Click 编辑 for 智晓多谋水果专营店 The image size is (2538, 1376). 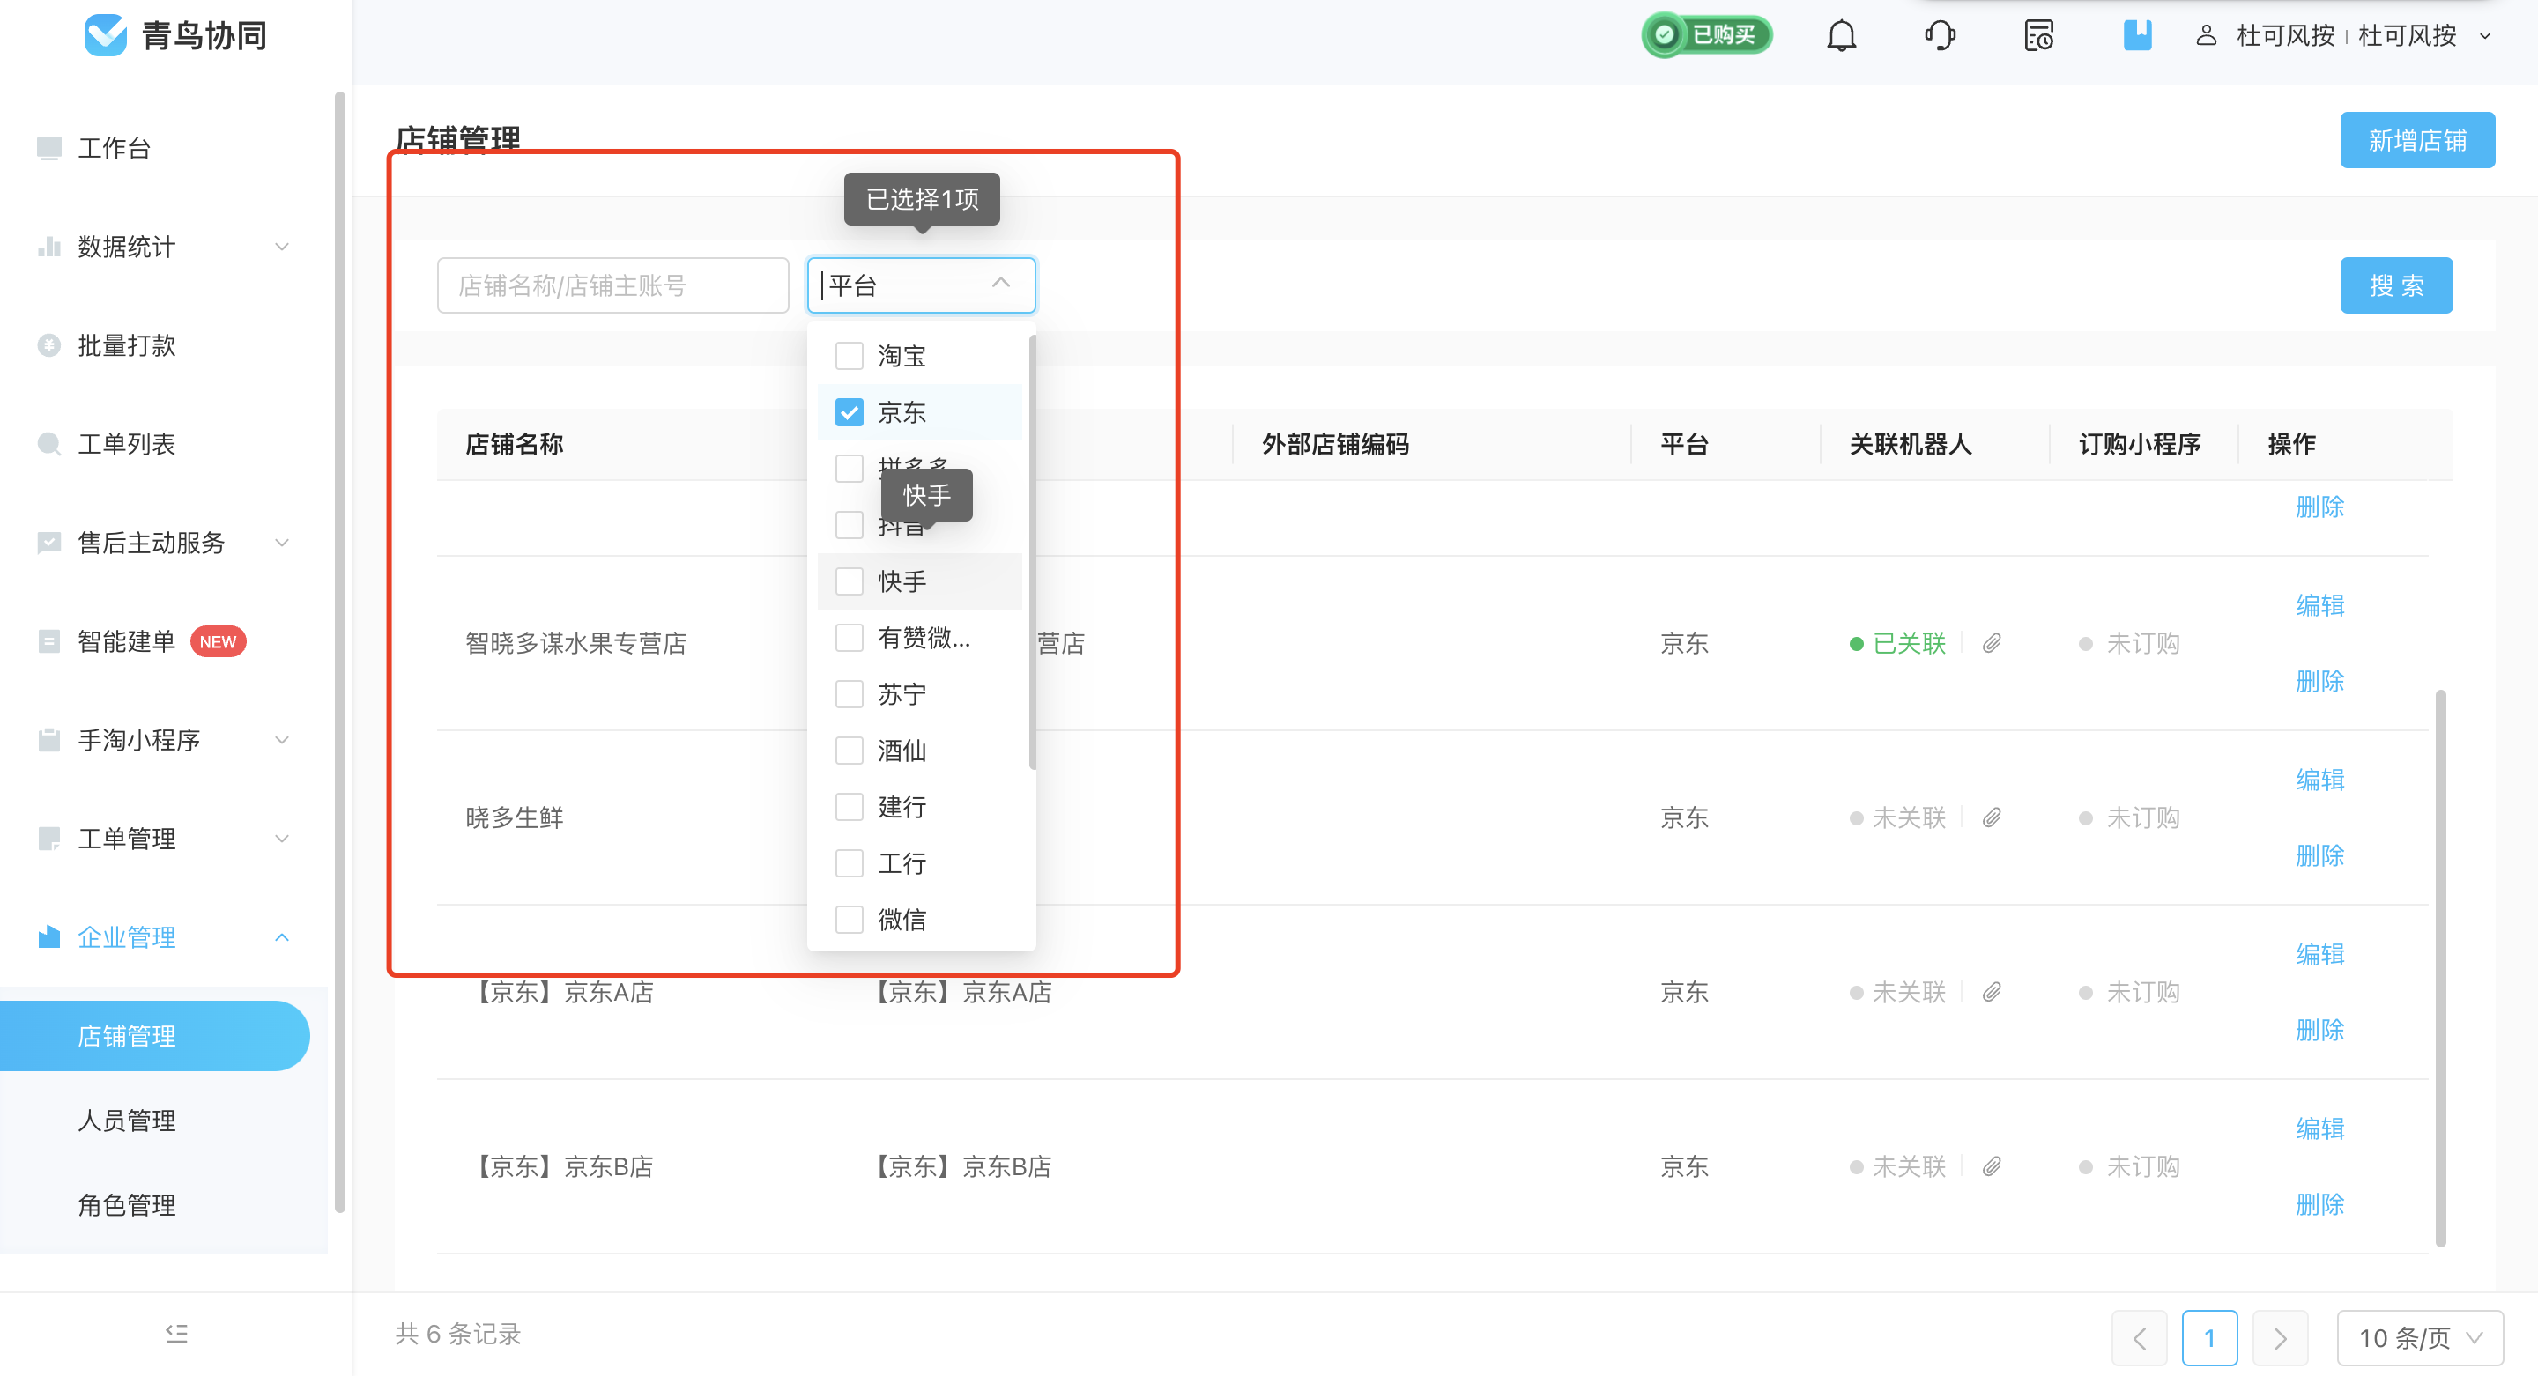2319,605
